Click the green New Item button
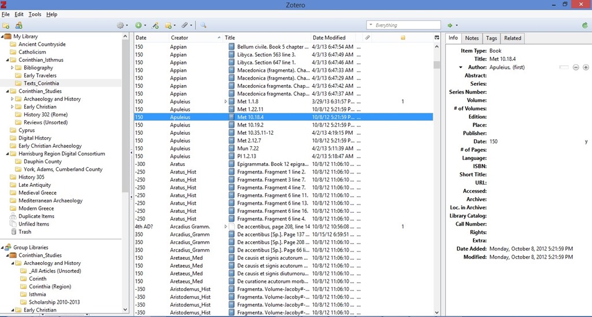This screenshot has height=317, width=592. tap(139, 25)
